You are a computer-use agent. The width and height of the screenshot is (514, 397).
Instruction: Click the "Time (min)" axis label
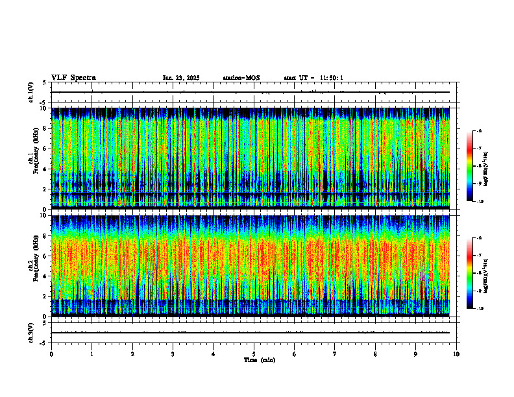(260, 360)
